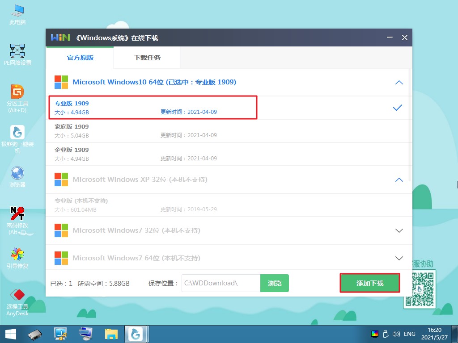Open the PE网络设置 desktop icon
This screenshot has height=343, width=458.
pyautogui.click(x=17, y=54)
